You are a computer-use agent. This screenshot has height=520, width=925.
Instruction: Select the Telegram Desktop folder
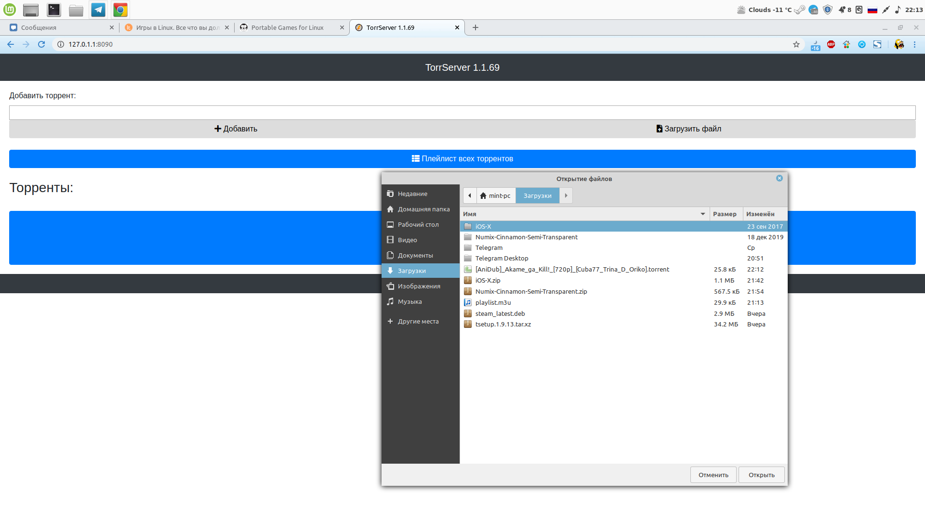point(623,258)
